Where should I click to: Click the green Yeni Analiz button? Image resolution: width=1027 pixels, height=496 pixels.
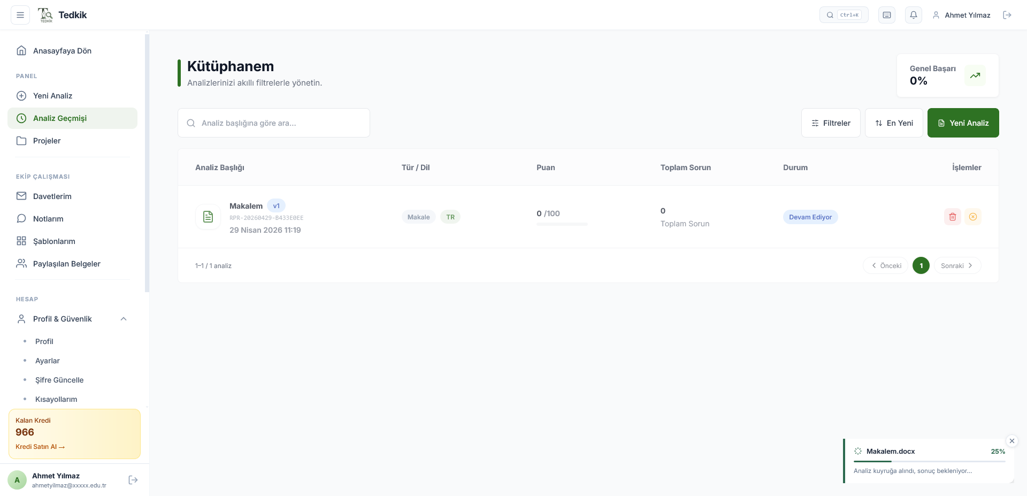click(963, 123)
